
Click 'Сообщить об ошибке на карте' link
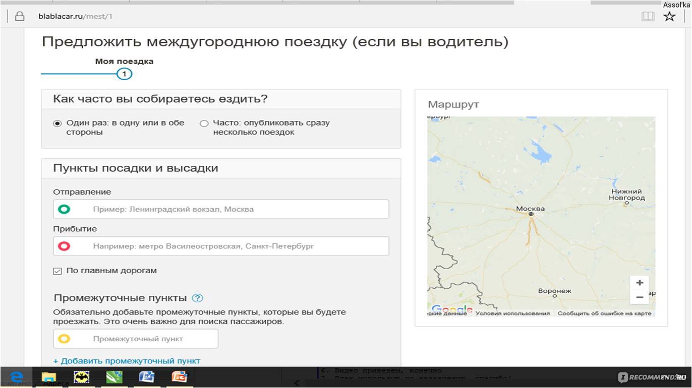tap(604, 313)
